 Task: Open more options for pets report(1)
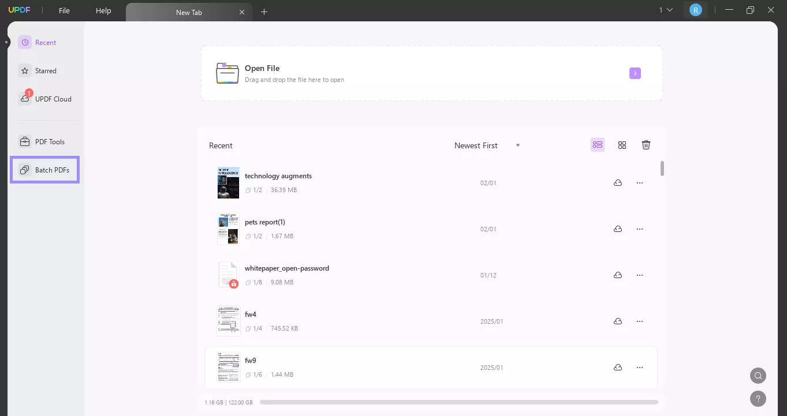tap(640, 229)
